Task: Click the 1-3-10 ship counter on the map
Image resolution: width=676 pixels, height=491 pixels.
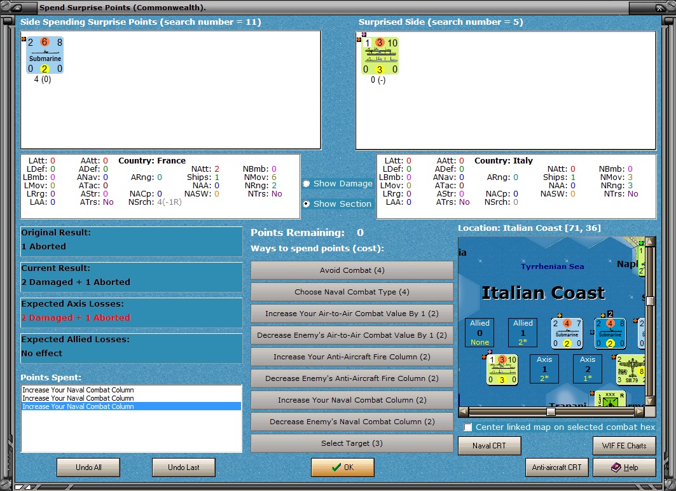Action: pyautogui.click(x=502, y=370)
